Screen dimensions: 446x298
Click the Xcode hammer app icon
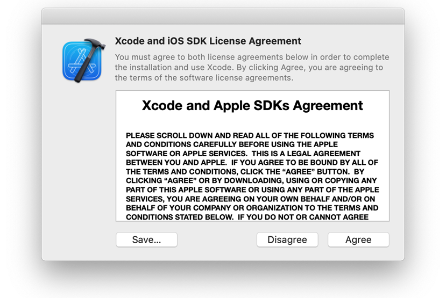83,61
